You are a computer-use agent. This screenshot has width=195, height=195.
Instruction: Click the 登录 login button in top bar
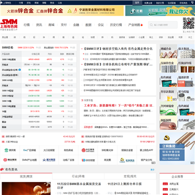tap(137, 3)
